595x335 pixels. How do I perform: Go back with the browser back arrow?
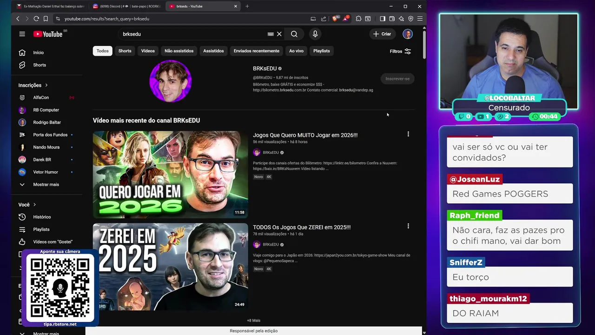18,19
